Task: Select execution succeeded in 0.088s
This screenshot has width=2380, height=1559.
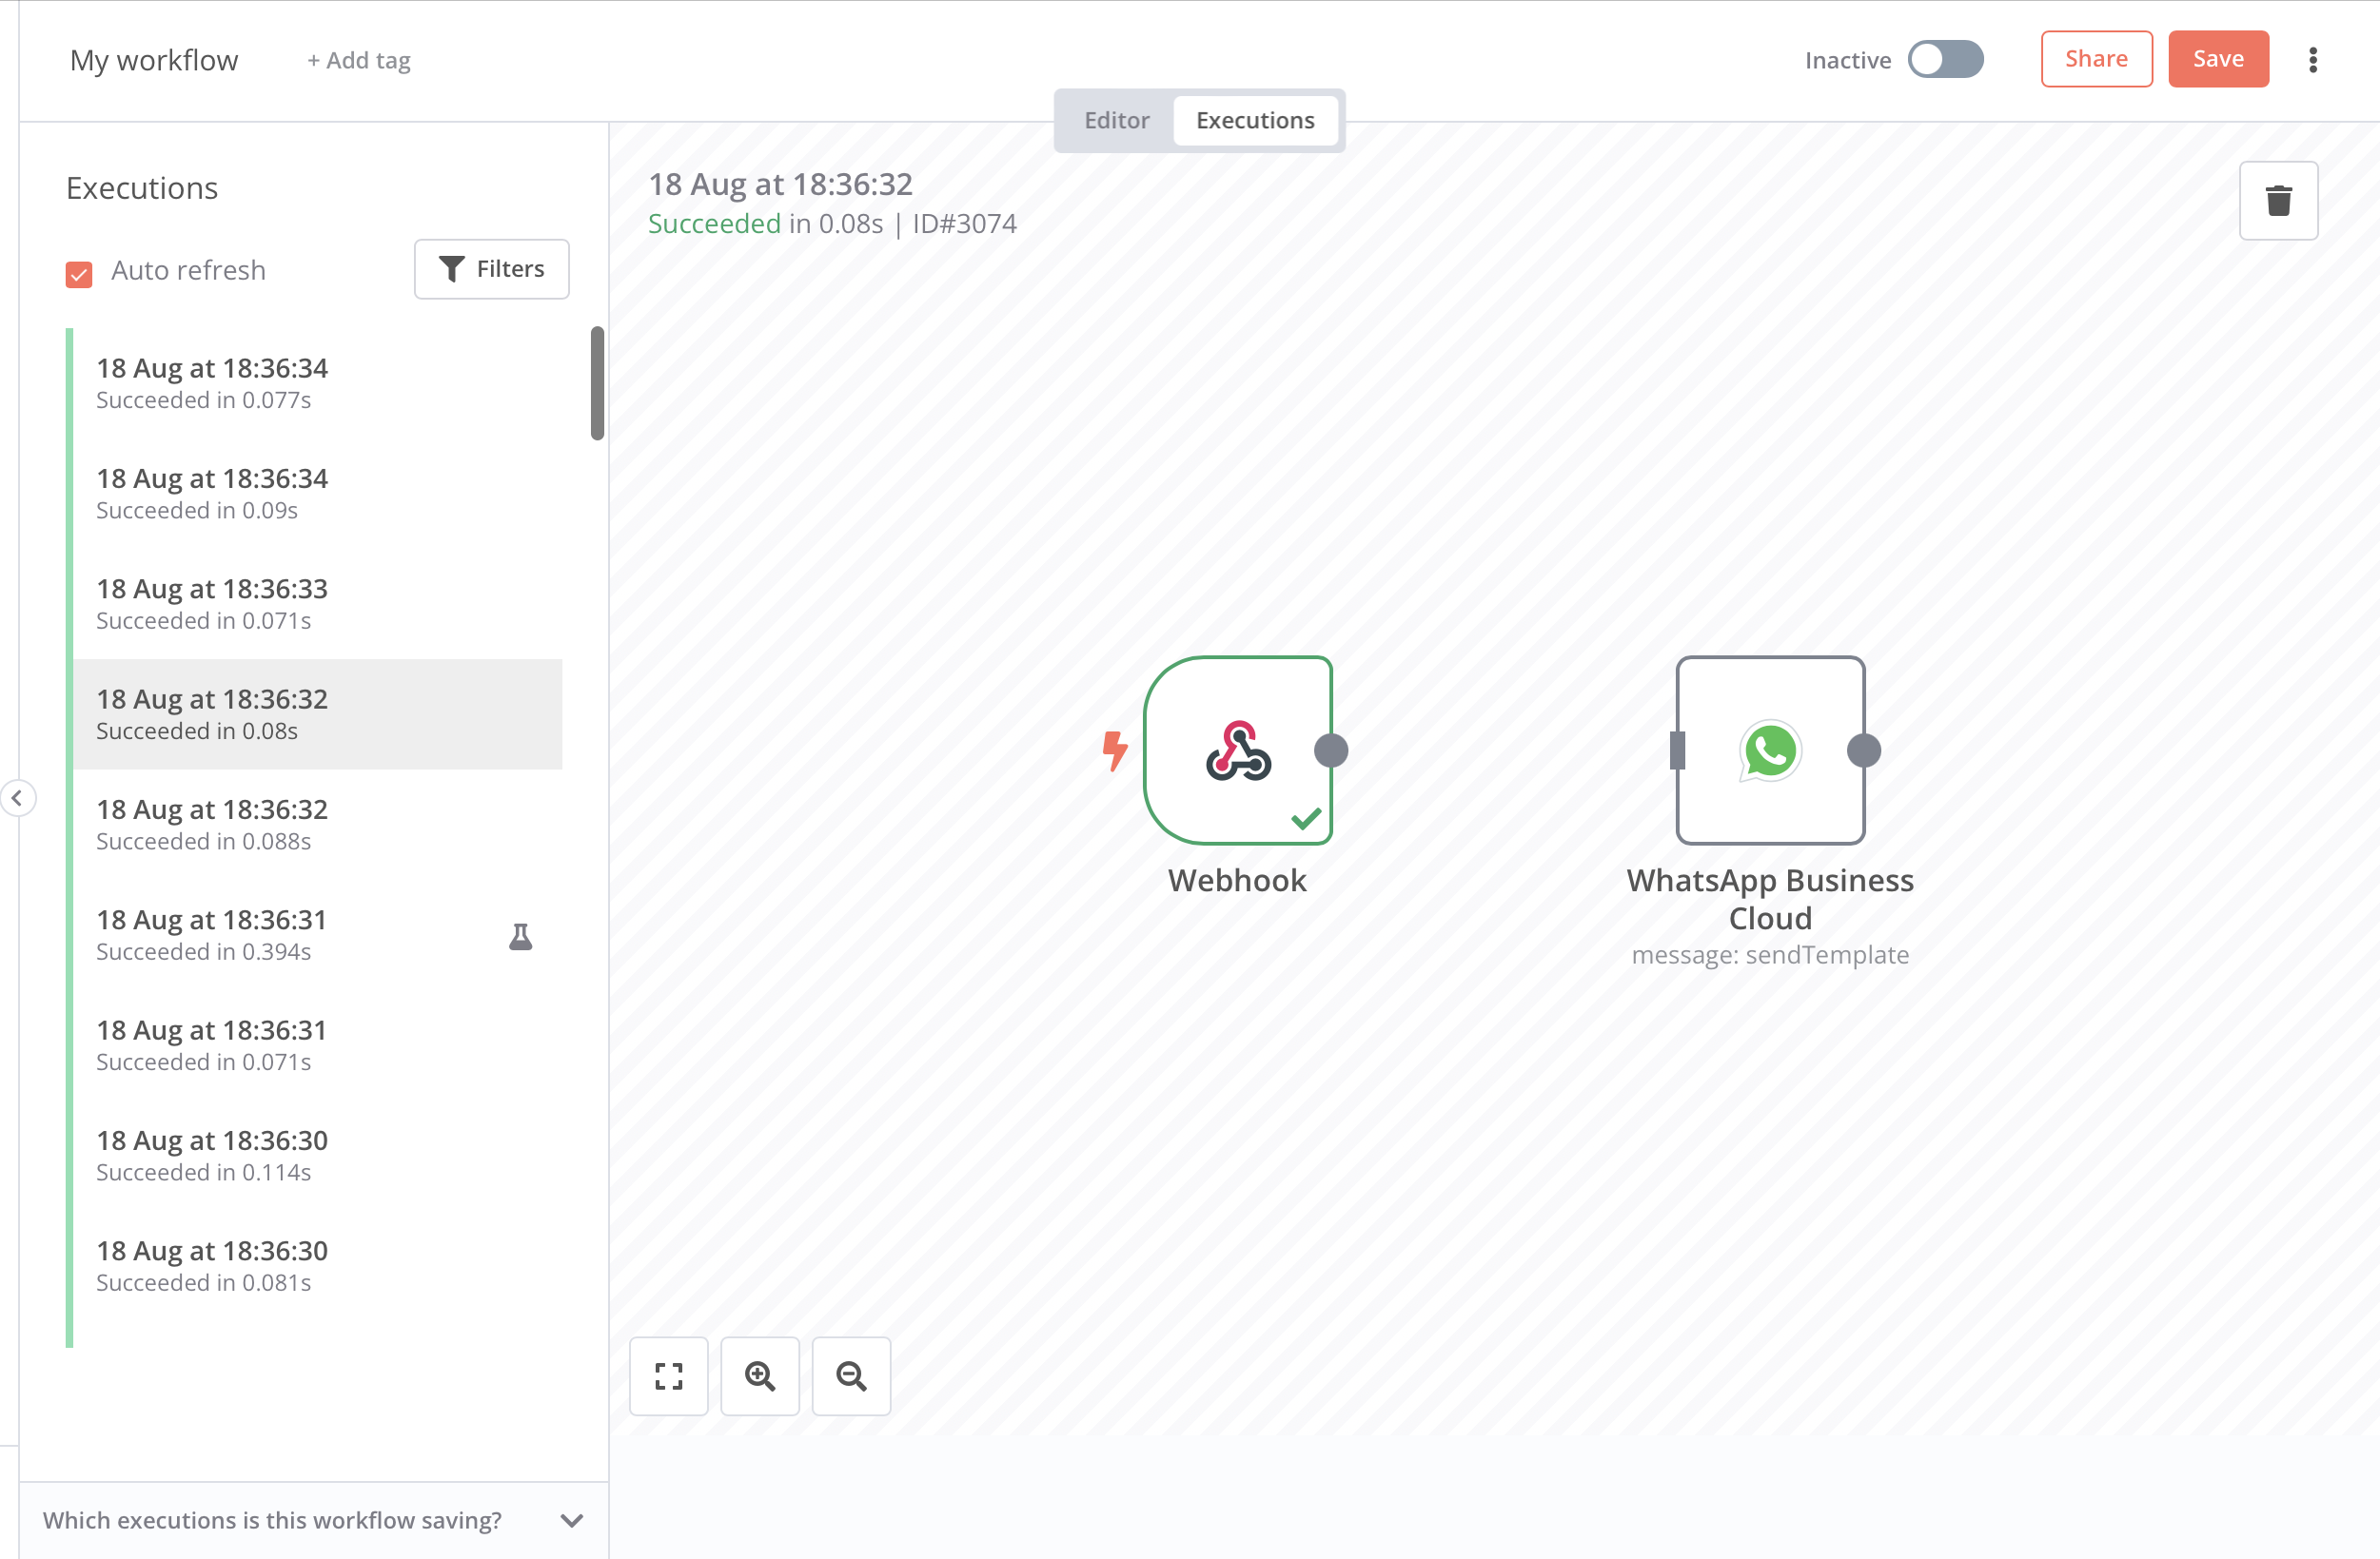Action: click(318, 825)
